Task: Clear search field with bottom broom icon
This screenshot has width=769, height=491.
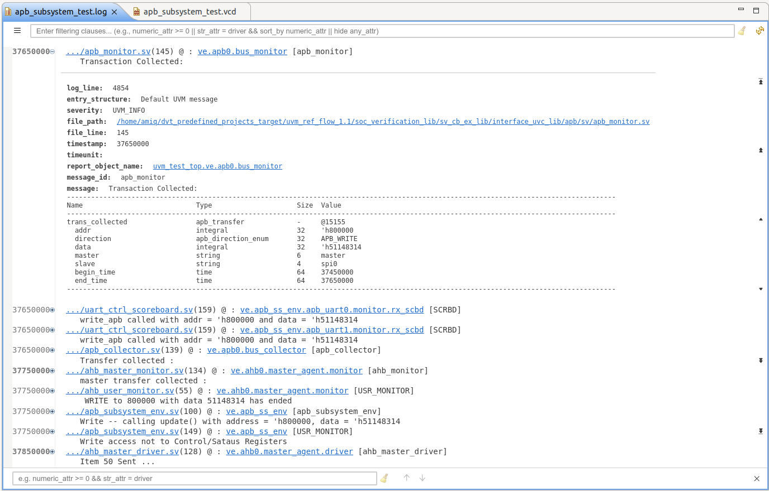Action: 385,478
